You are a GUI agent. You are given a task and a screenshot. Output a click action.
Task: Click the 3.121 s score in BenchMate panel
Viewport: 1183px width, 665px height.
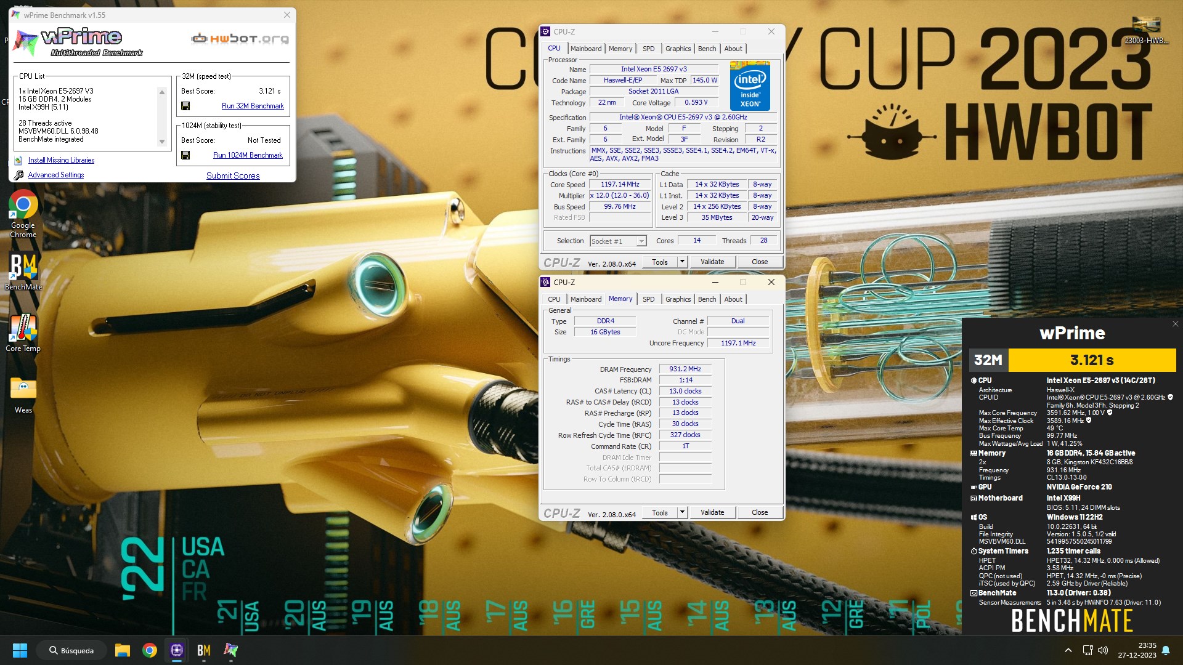tap(1092, 360)
